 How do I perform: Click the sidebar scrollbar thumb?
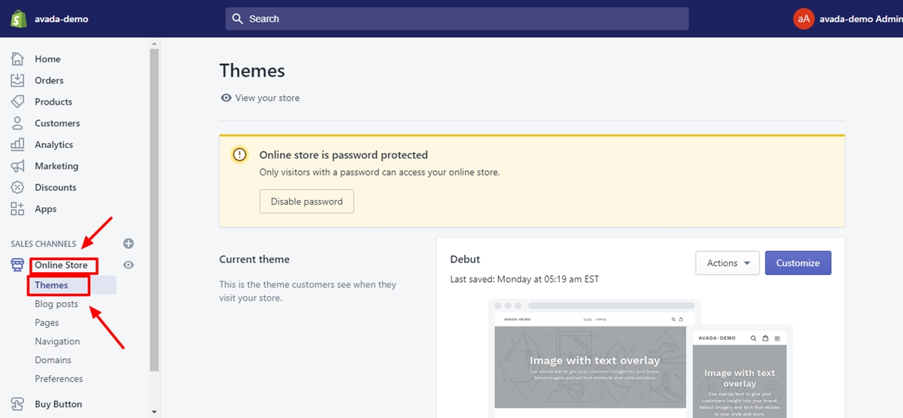(x=154, y=211)
